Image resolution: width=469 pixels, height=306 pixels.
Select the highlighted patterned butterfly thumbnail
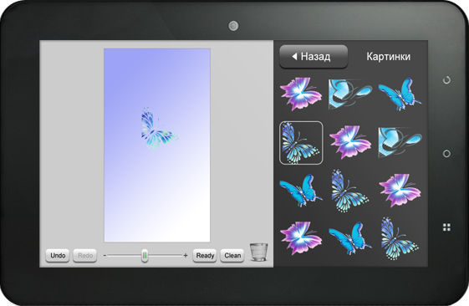pyautogui.click(x=301, y=143)
